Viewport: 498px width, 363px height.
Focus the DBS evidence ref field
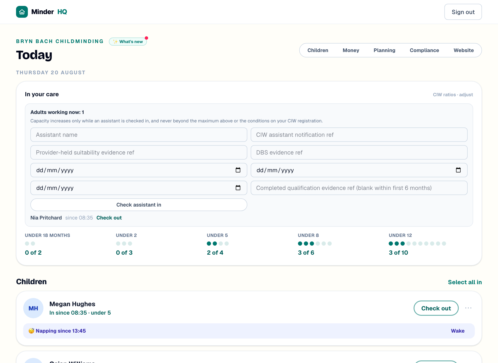point(359,153)
